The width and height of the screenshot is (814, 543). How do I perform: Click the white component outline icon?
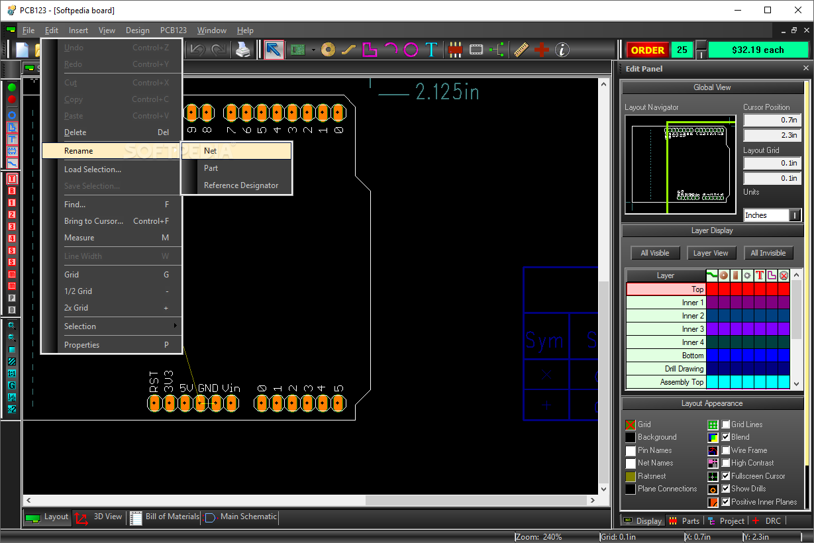click(x=476, y=50)
